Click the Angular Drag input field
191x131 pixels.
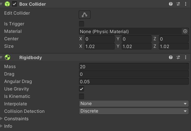pyautogui.click(x=134, y=81)
